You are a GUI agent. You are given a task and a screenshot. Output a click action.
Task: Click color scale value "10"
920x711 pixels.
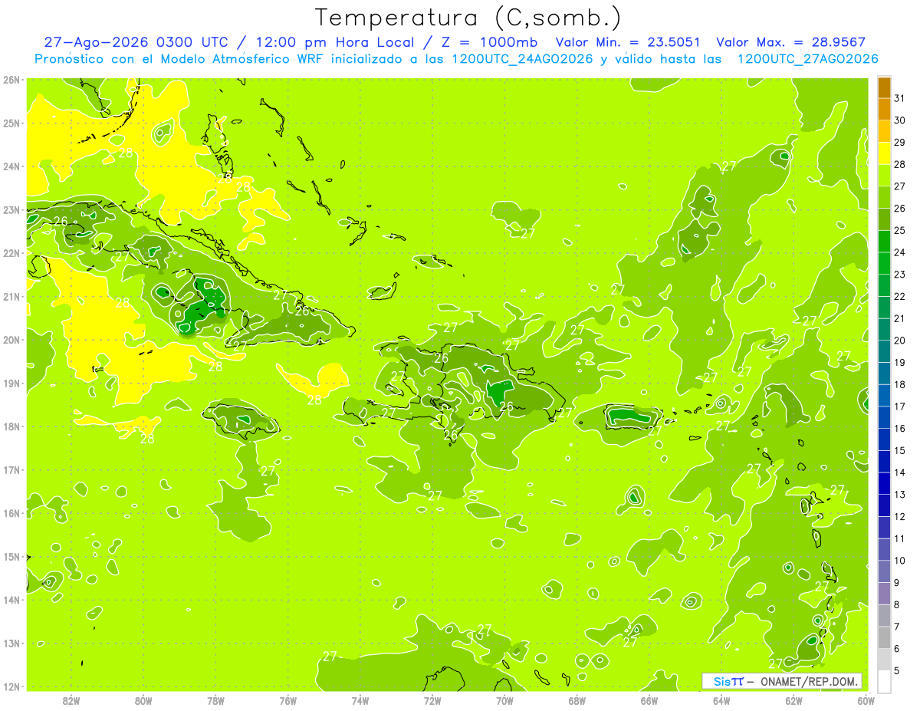pos(899,561)
